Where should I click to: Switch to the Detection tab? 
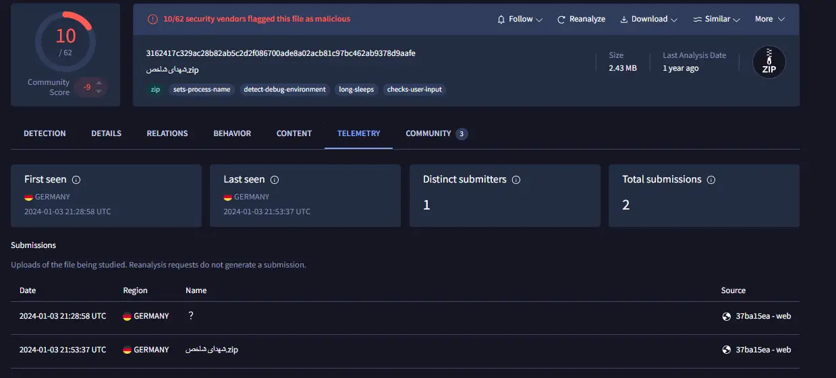(45, 133)
